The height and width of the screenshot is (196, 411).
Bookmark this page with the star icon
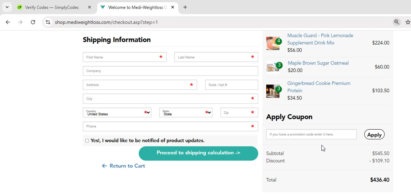click(x=408, y=22)
